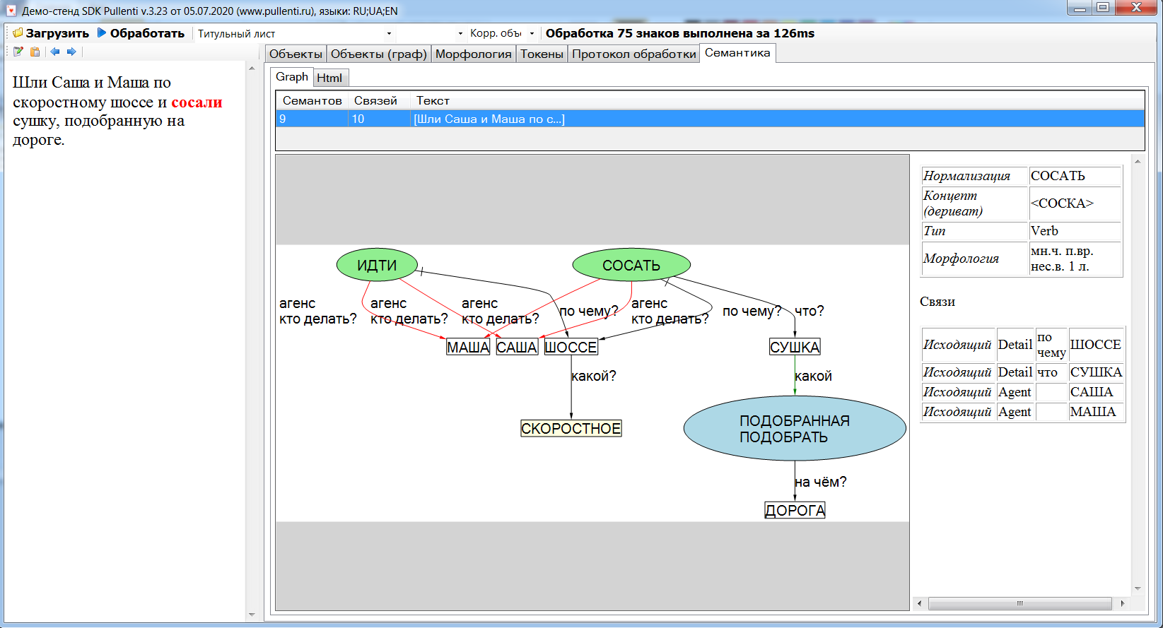Click the blue ПОДОБРАННАЯ ПОДОБРАТЬ node
1163x628 pixels.
click(x=794, y=428)
